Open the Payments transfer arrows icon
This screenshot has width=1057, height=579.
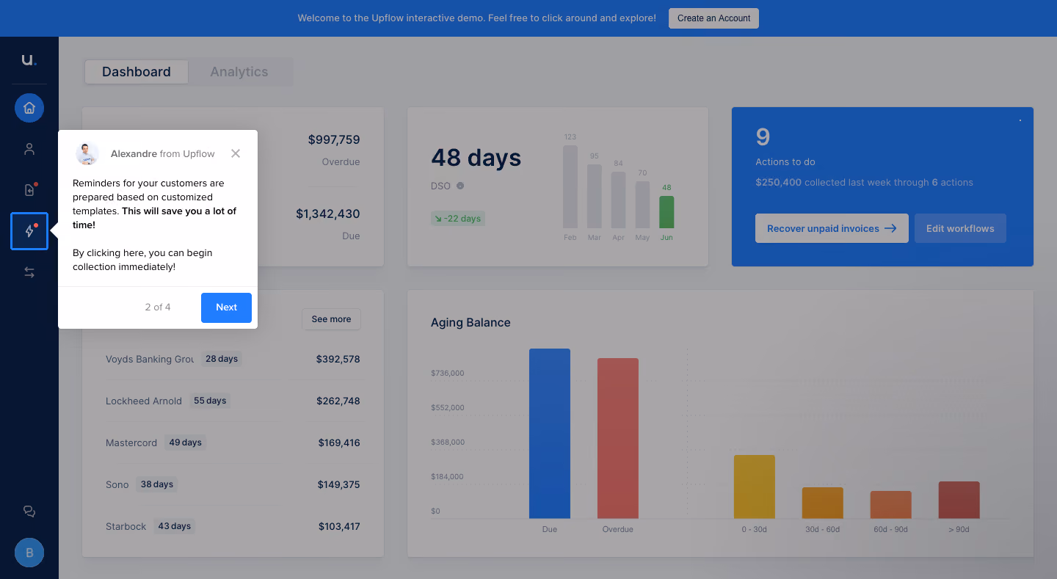[x=29, y=272]
